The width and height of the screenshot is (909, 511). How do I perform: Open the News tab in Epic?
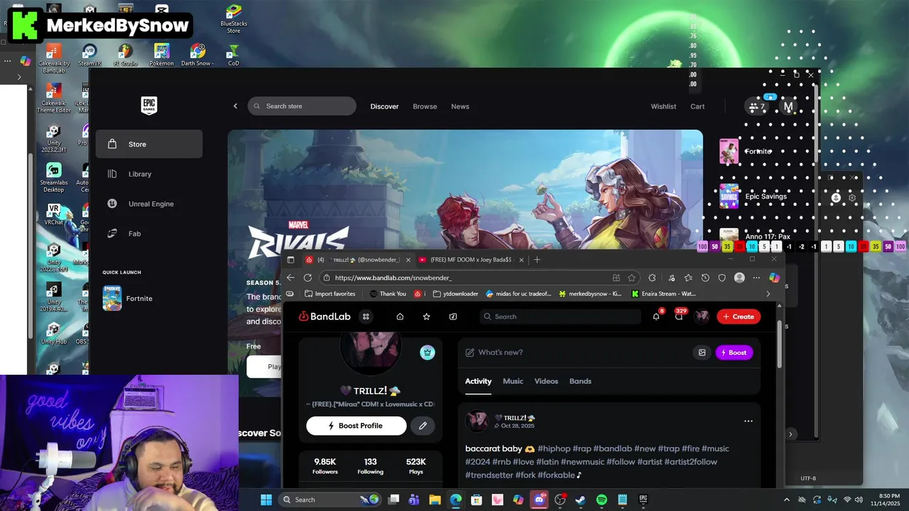point(460,106)
